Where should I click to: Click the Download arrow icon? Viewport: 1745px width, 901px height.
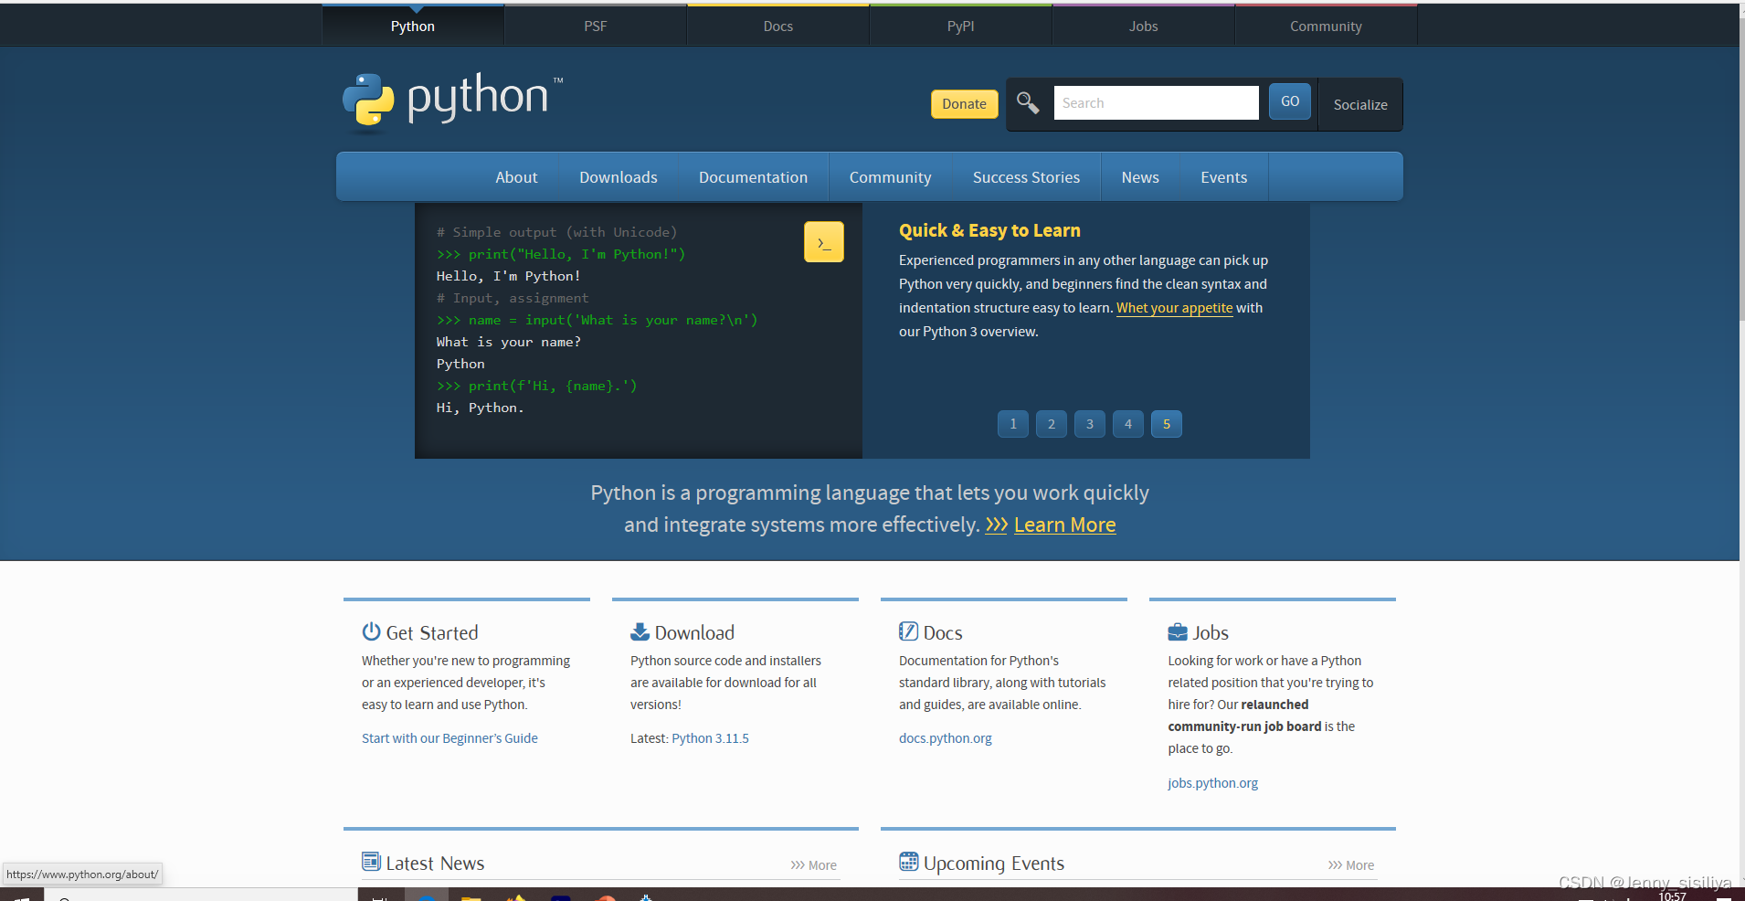[x=640, y=631]
